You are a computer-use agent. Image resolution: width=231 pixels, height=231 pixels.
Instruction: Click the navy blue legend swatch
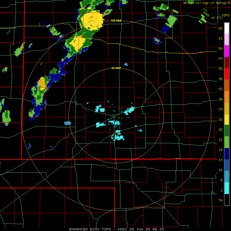(227, 153)
